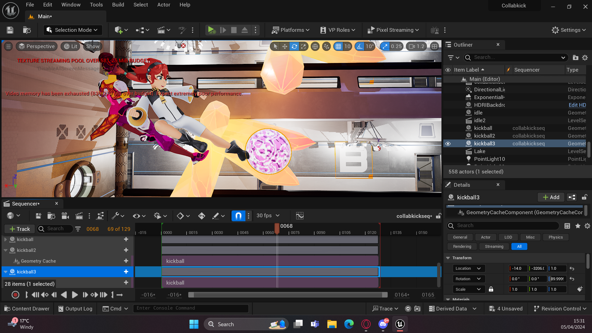Click the Sequencer playhead marker at 0068
The image size is (592, 333).
277,228
